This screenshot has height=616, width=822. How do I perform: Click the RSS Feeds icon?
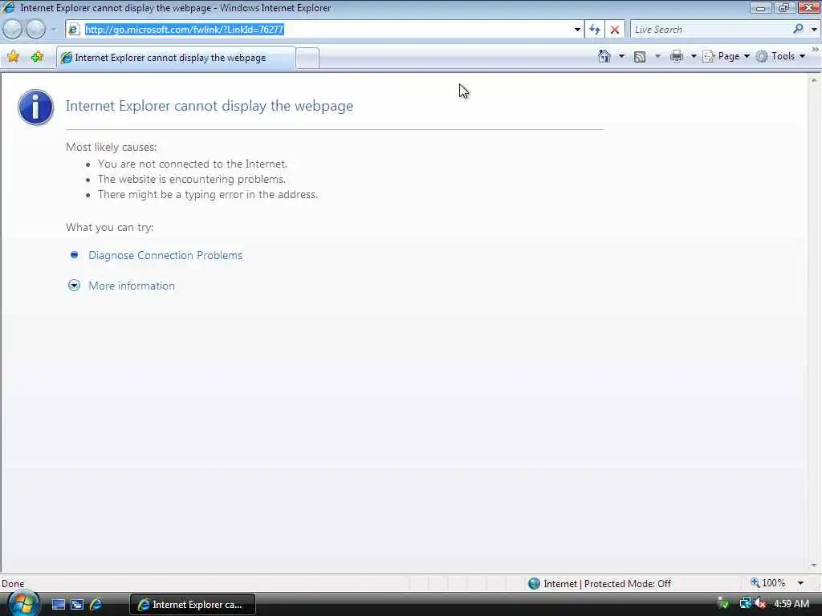tap(640, 57)
